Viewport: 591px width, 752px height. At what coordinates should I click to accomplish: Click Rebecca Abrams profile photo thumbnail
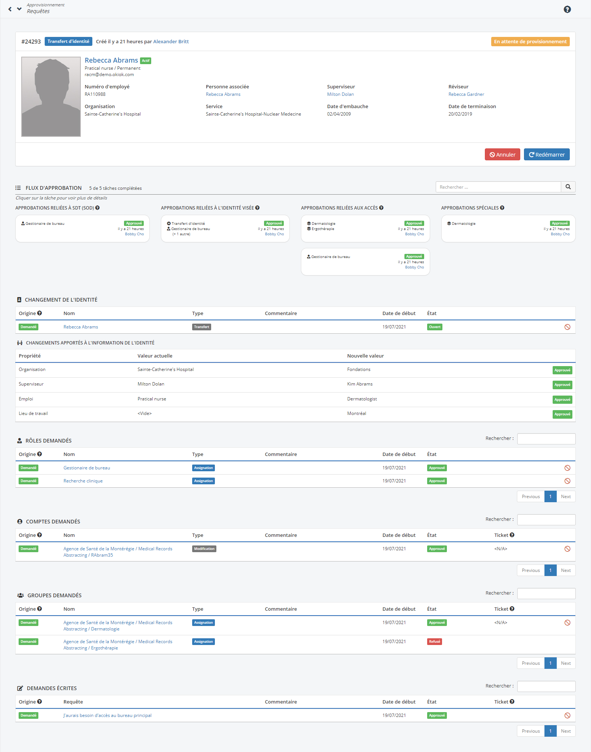51,97
